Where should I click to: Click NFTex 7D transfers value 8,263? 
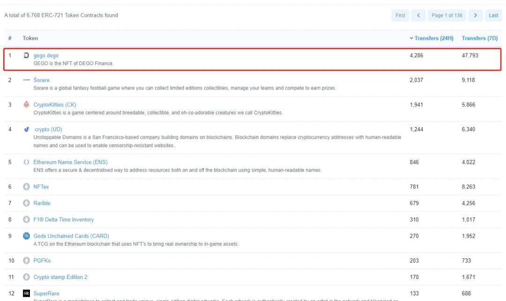coord(468,187)
